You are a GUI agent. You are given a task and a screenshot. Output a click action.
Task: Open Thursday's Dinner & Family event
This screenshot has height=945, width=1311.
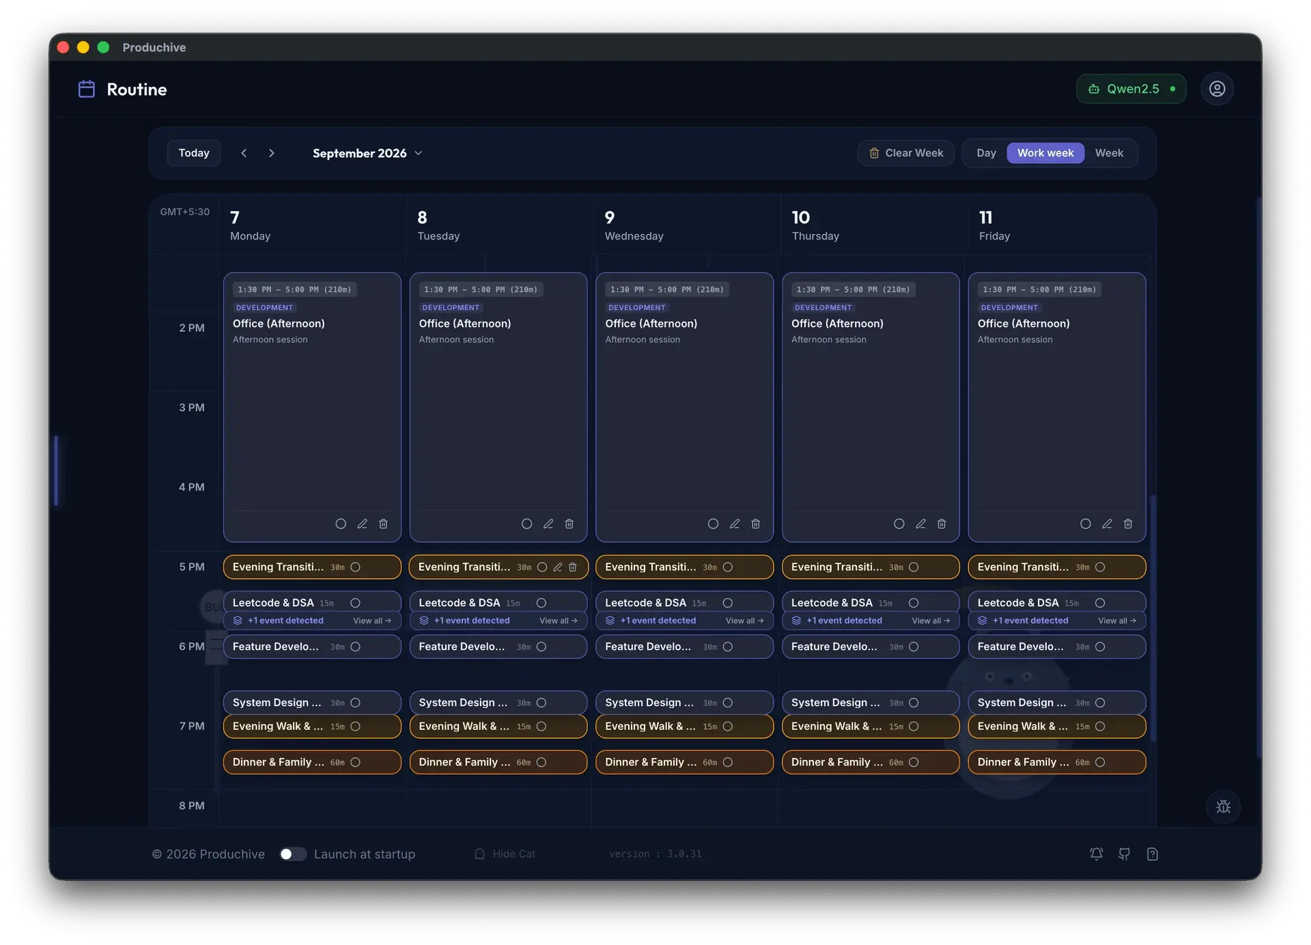pos(871,762)
